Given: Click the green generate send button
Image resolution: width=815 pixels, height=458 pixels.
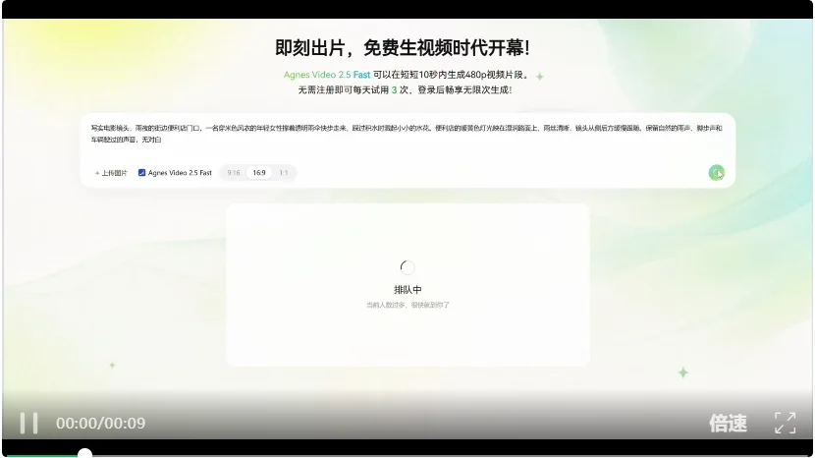Looking at the screenshot, I should 716,172.
